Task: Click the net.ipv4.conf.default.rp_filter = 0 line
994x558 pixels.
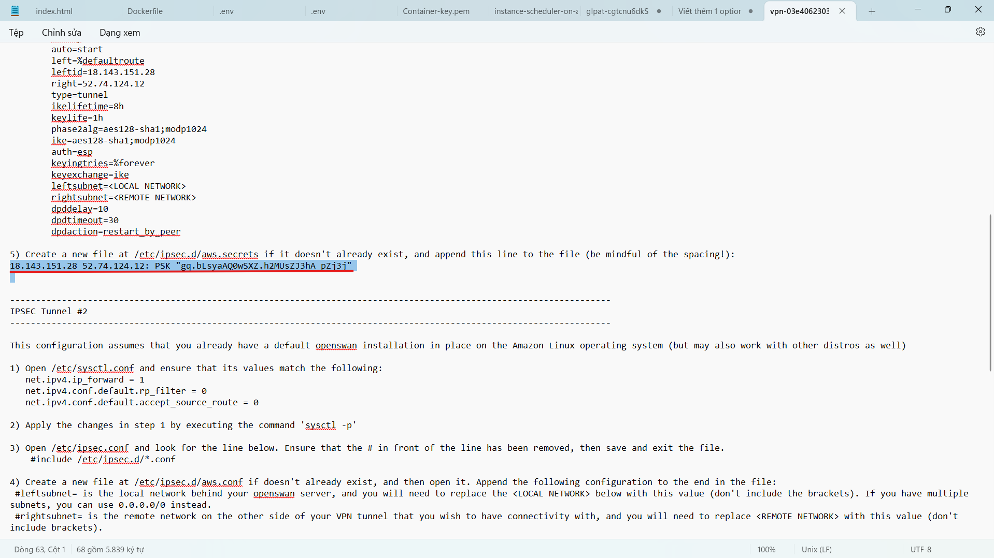Action: coord(116,391)
